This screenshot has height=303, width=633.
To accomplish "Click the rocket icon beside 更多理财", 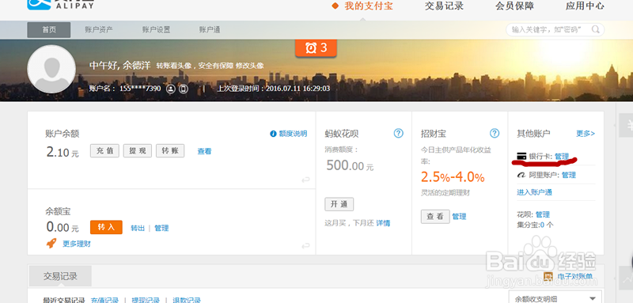I will tap(51, 244).
